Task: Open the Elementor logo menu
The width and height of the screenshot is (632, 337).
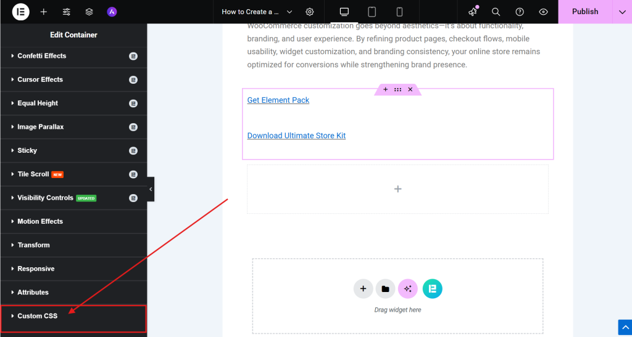Action: 20,12
